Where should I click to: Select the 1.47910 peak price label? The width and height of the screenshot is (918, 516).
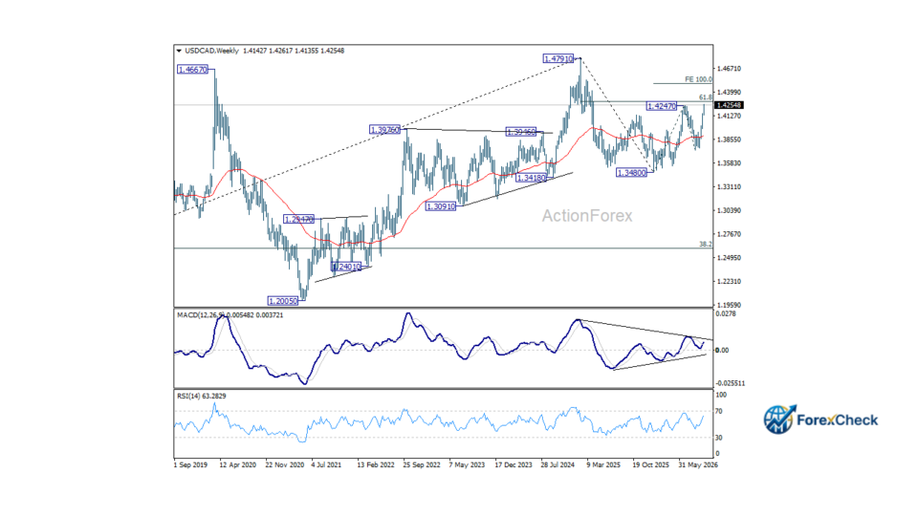[x=558, y=58]
